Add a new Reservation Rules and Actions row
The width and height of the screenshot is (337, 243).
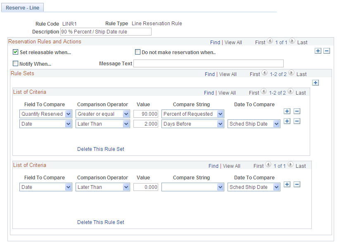[x=318, y=51]
